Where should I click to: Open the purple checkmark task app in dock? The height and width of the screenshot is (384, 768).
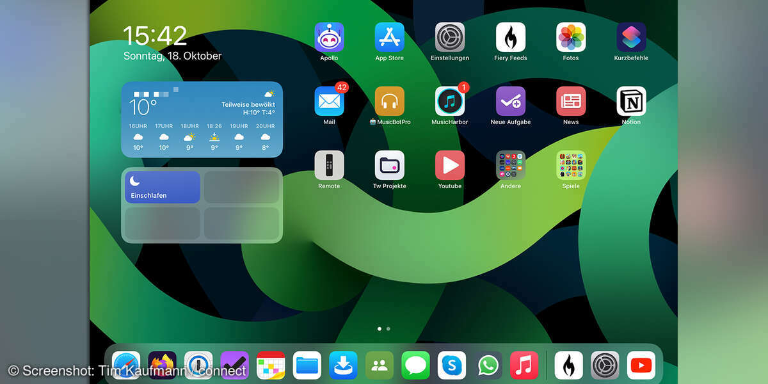pos(234,365)
